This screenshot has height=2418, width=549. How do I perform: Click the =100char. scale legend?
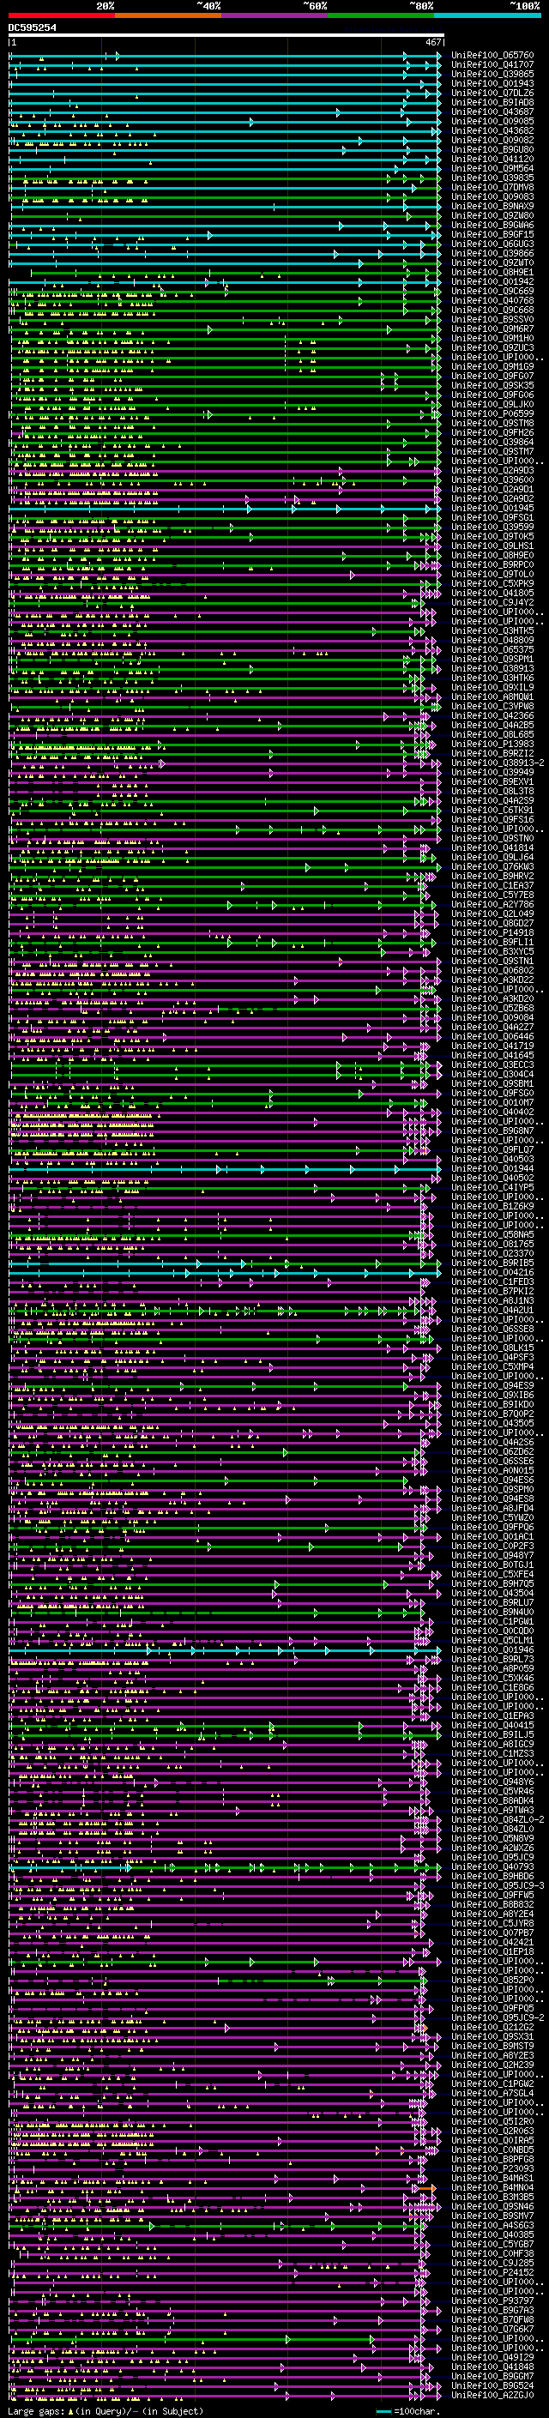(x=407, y=2410)
